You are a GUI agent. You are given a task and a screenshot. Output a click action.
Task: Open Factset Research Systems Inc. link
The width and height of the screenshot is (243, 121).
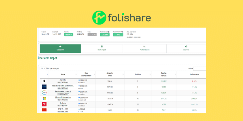pos(63,86)
